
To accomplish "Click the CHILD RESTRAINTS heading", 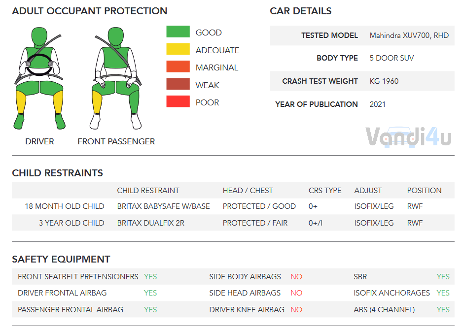I will (x=57, y=173).
